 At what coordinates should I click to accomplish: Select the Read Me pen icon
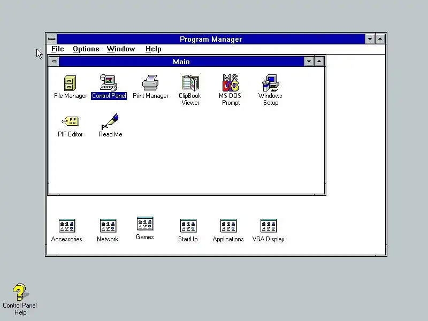coord(110,121)
